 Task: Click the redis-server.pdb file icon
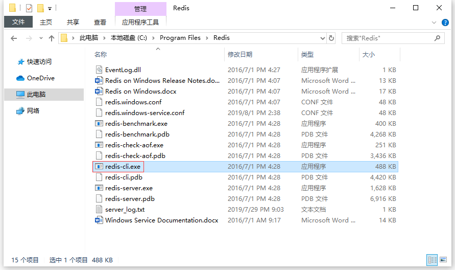(99, 199)
